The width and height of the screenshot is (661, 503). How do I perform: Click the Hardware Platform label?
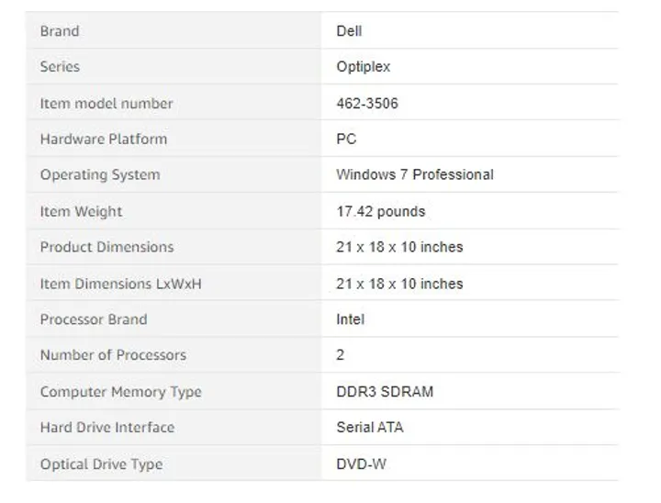point(104,140)
